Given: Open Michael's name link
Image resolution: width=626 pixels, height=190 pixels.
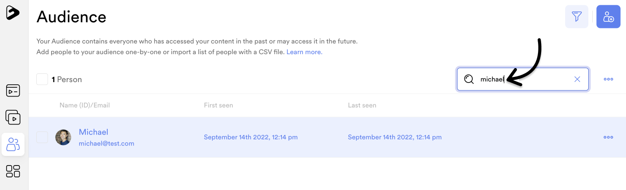Looking at the screenshot, I should coord(93,132).
